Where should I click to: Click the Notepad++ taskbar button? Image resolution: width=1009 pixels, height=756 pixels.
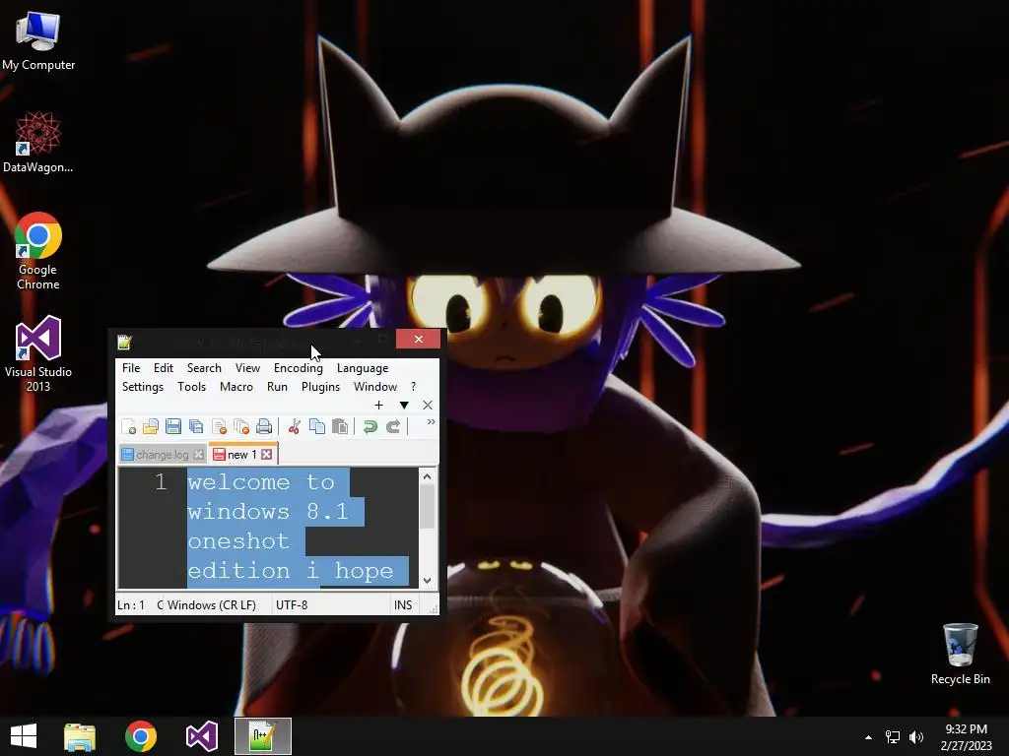pyautogui.click(x=262, y=736)
